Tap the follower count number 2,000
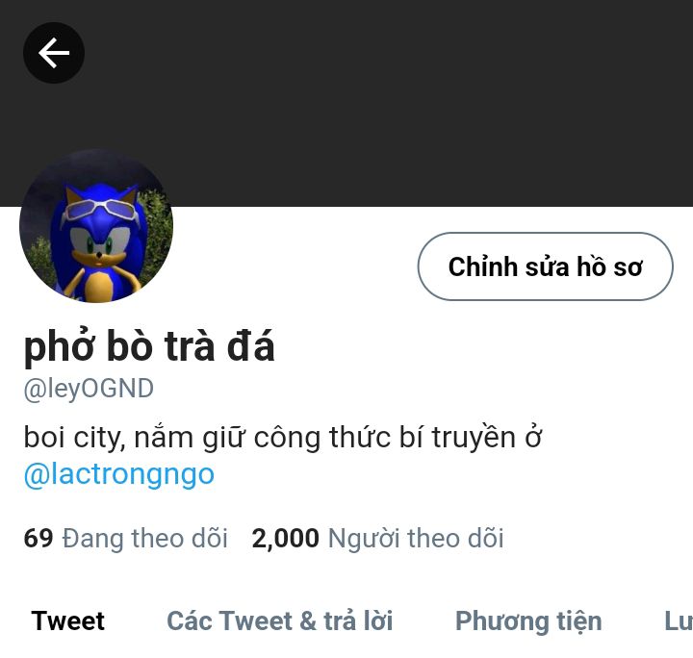This screenshot has width=693, height=658. tap(286, 539)
